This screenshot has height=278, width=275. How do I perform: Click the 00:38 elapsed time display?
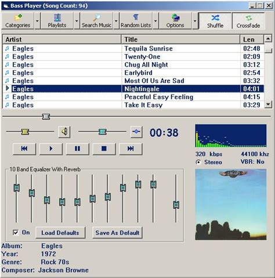(x=164, y=133)
